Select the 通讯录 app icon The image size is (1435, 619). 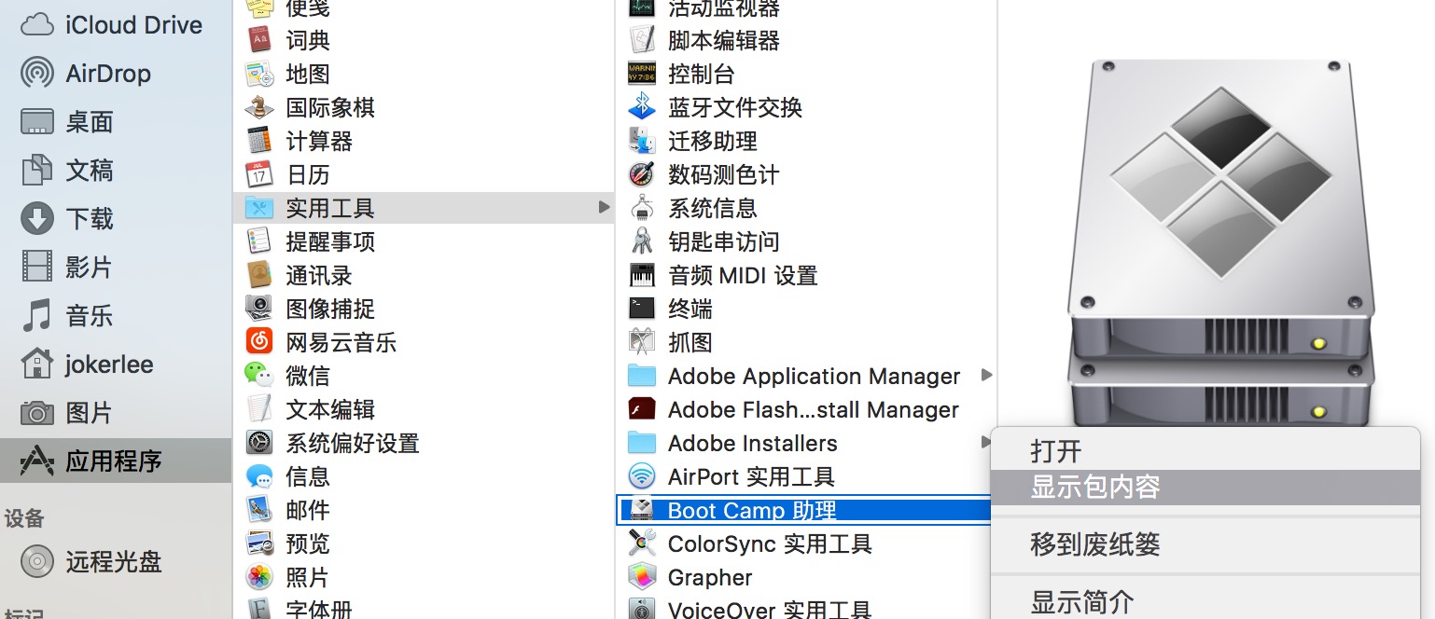pyautogui.click(x=258, y=275)
